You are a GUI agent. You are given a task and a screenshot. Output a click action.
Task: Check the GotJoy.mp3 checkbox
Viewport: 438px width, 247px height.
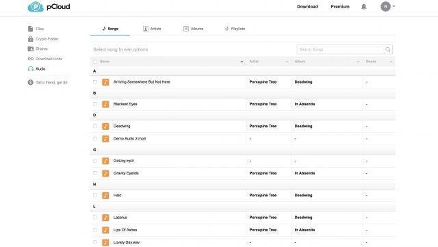[95, 161]
